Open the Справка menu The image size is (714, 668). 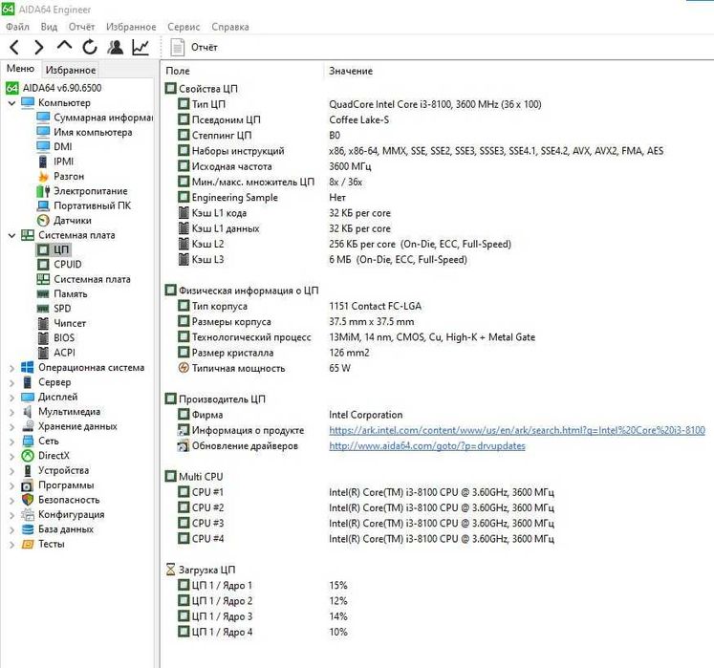click(x=230, y=27)
